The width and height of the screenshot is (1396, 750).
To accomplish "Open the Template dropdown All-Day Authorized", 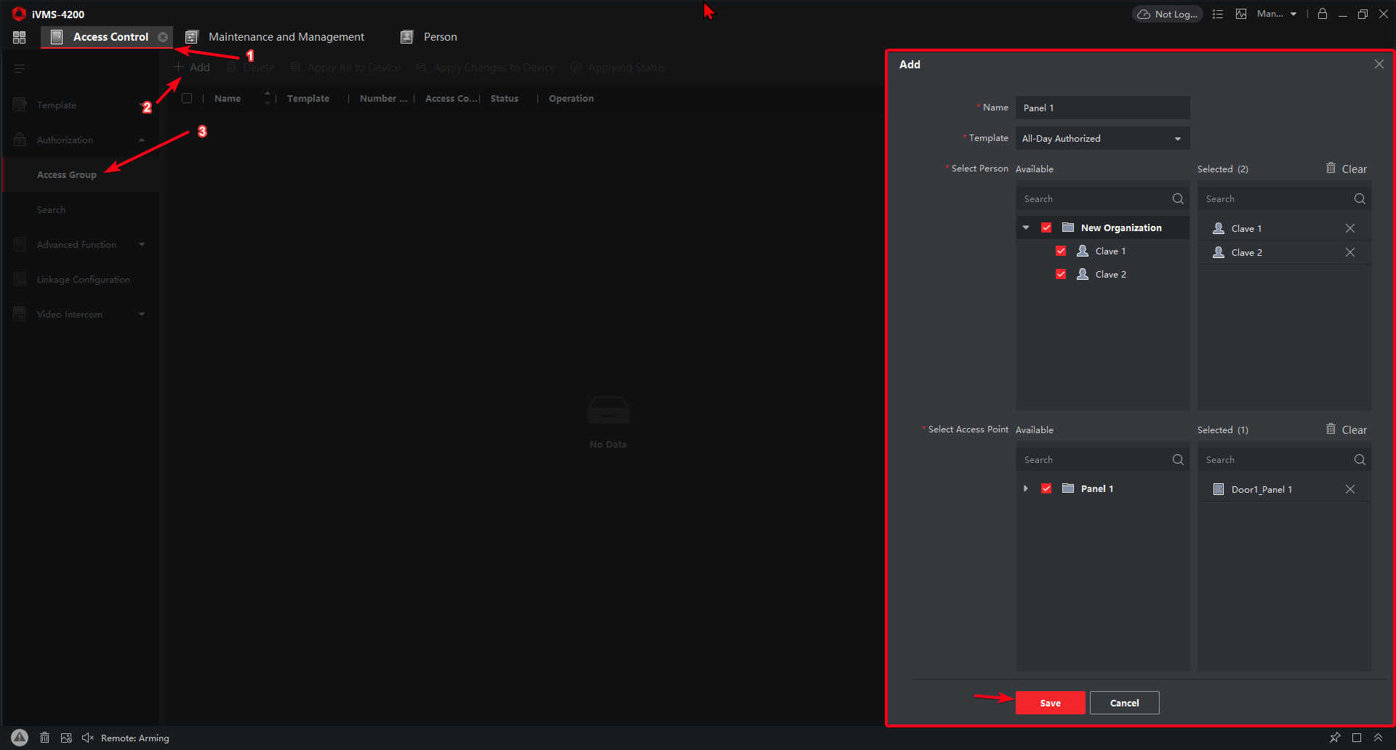I will pyautogui.click(x=1102, y=138).
